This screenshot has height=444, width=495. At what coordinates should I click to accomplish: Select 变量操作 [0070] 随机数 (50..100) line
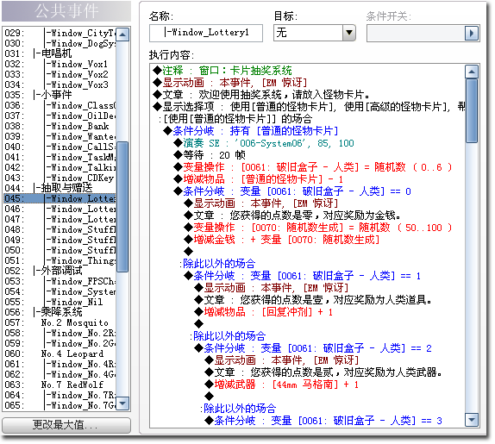[318, 228]
